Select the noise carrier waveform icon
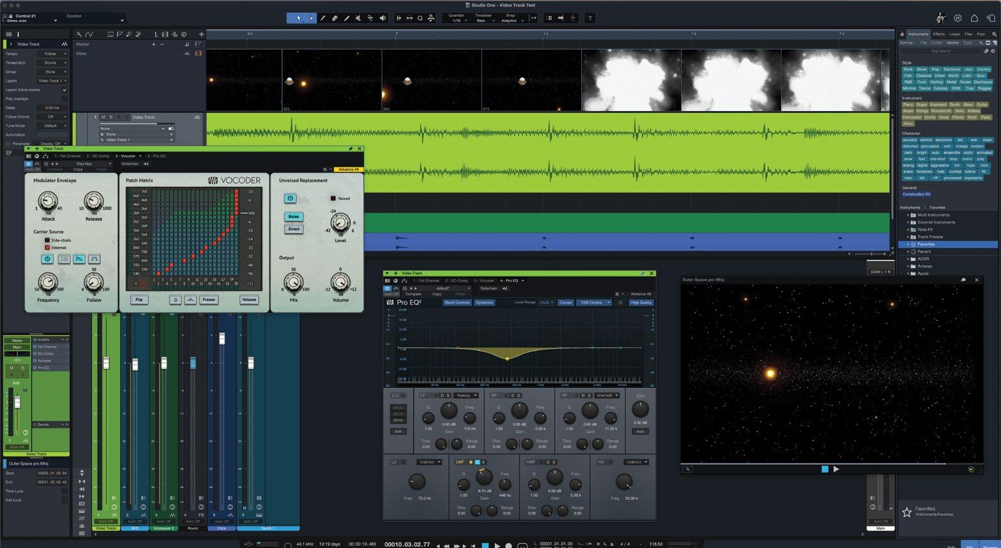 (x=64, y=259)
